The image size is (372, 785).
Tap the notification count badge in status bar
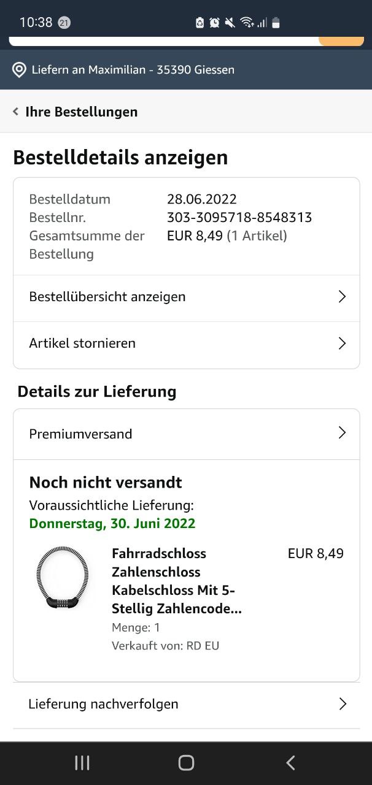(64, 23)
